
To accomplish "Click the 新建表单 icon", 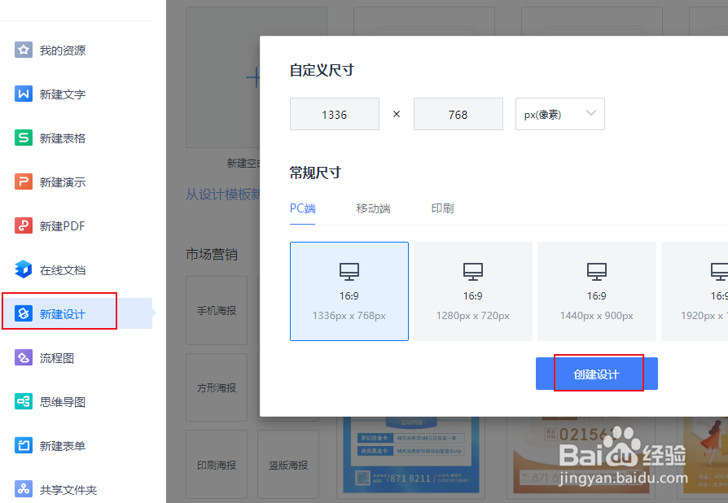I will point(24,445).
